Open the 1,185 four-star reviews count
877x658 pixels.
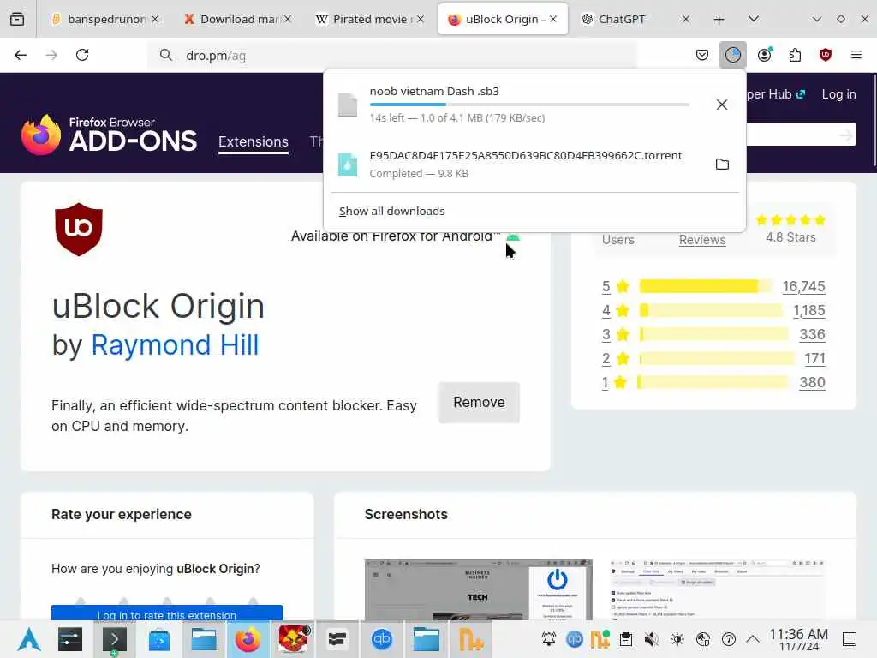tap(808, 310)
